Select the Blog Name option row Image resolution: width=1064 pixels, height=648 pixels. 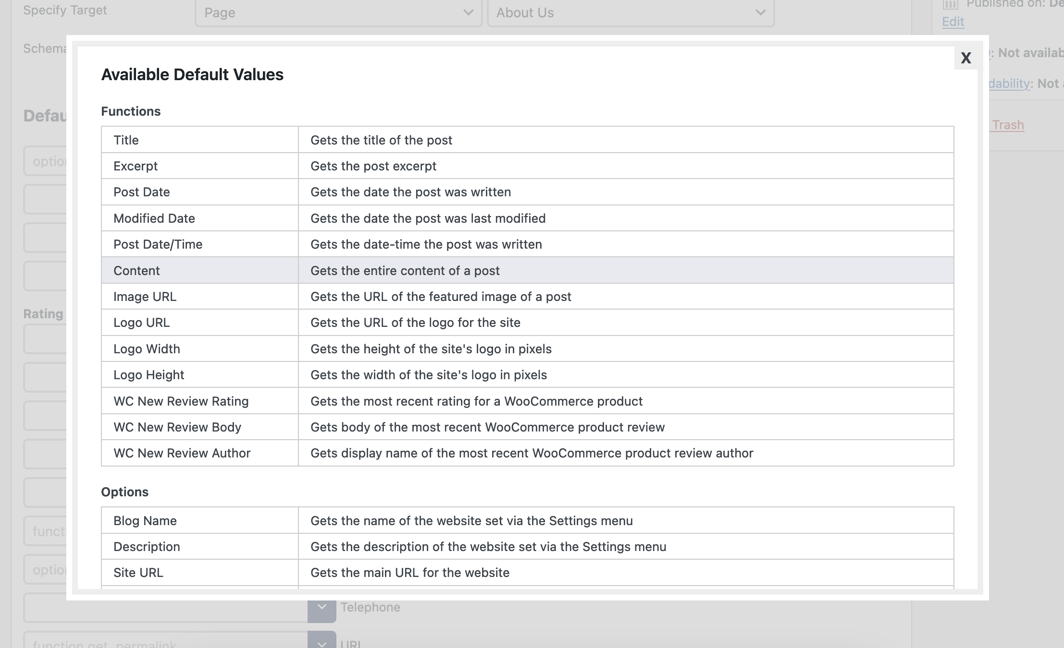527,520
